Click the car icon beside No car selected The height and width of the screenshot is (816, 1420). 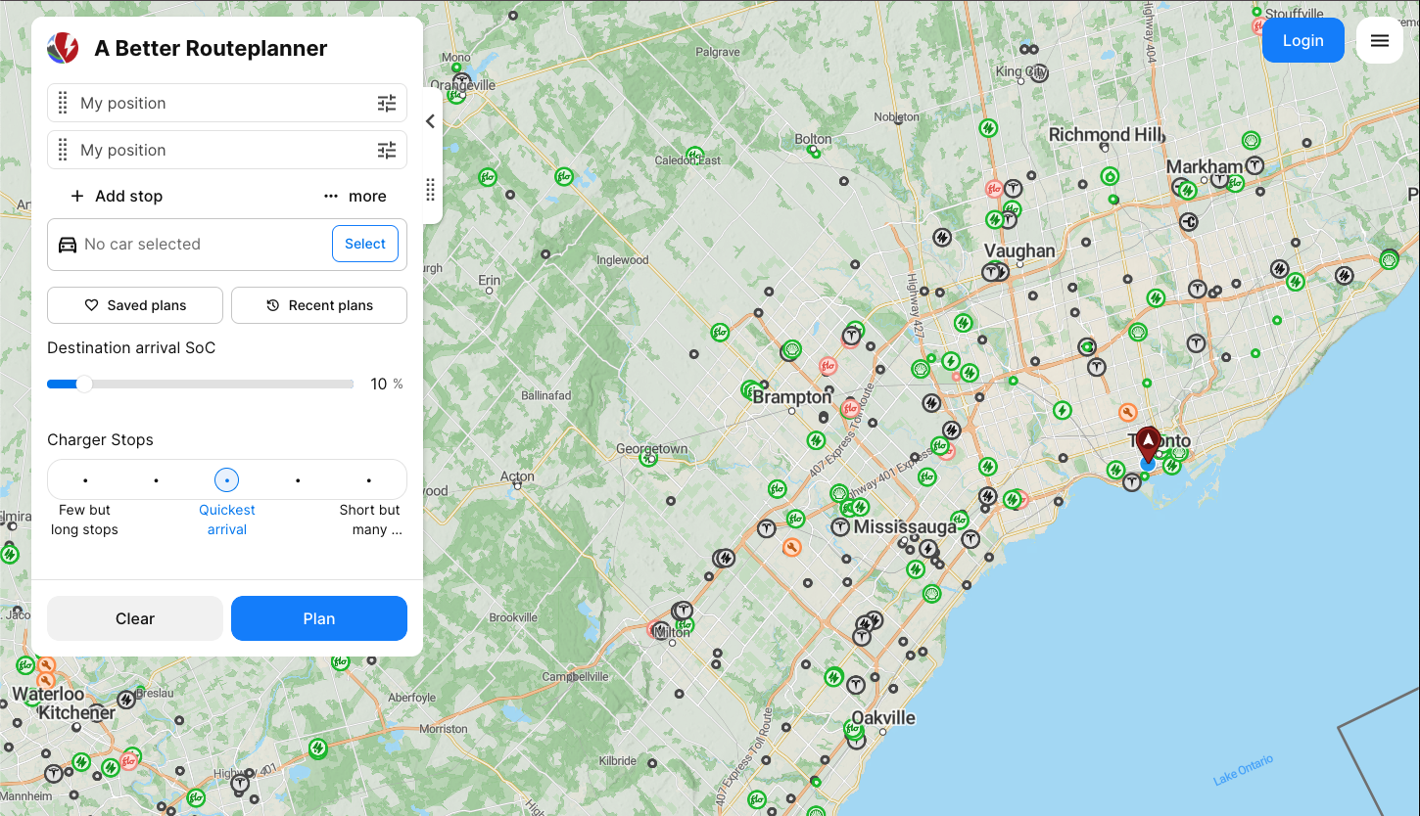pyautogui.click(x=68, y=245)
